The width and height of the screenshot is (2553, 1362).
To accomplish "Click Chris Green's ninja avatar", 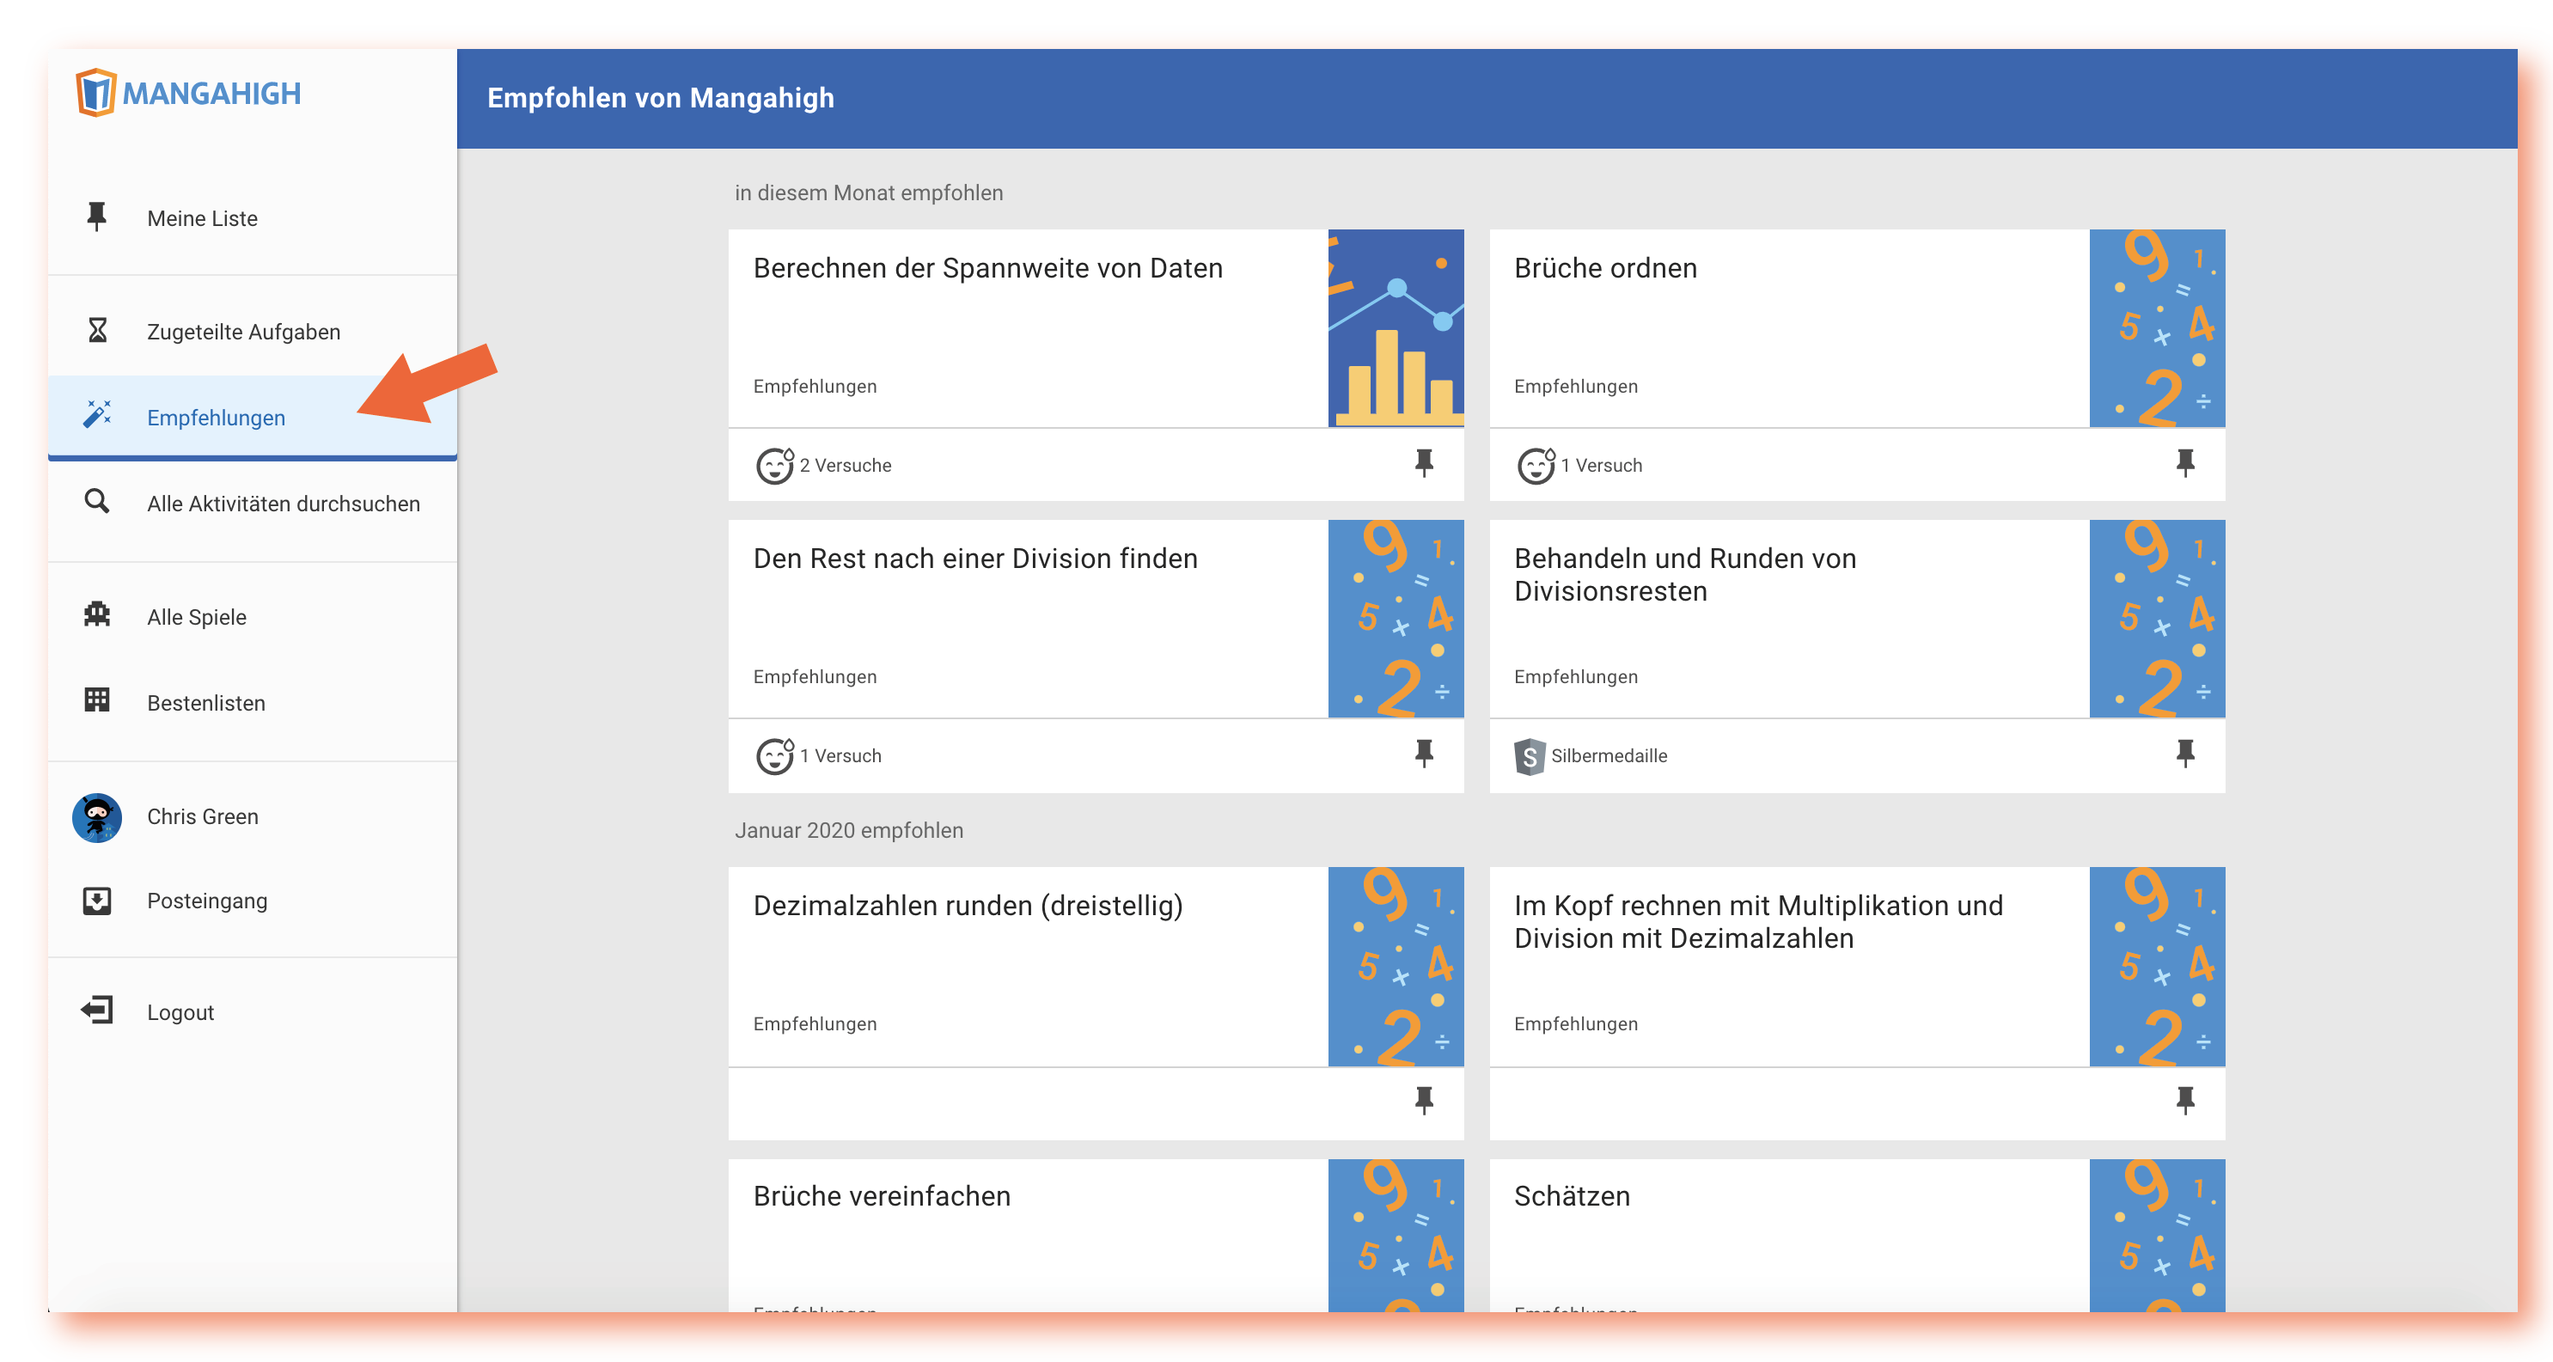I will coord(96,817).
